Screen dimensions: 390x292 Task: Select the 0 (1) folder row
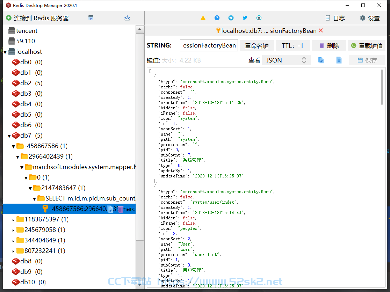tap(39, 177)
